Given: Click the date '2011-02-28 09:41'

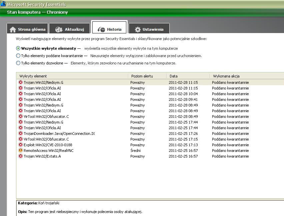Looking at the screenshot, I should tap(183, 99).
